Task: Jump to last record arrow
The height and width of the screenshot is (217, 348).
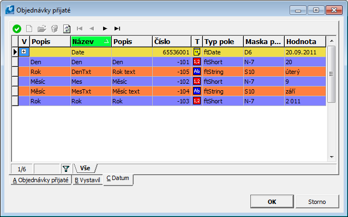Action: [x=117, y=28]
